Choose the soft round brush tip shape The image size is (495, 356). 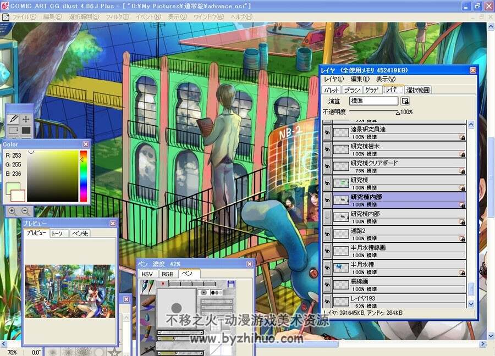204,292
